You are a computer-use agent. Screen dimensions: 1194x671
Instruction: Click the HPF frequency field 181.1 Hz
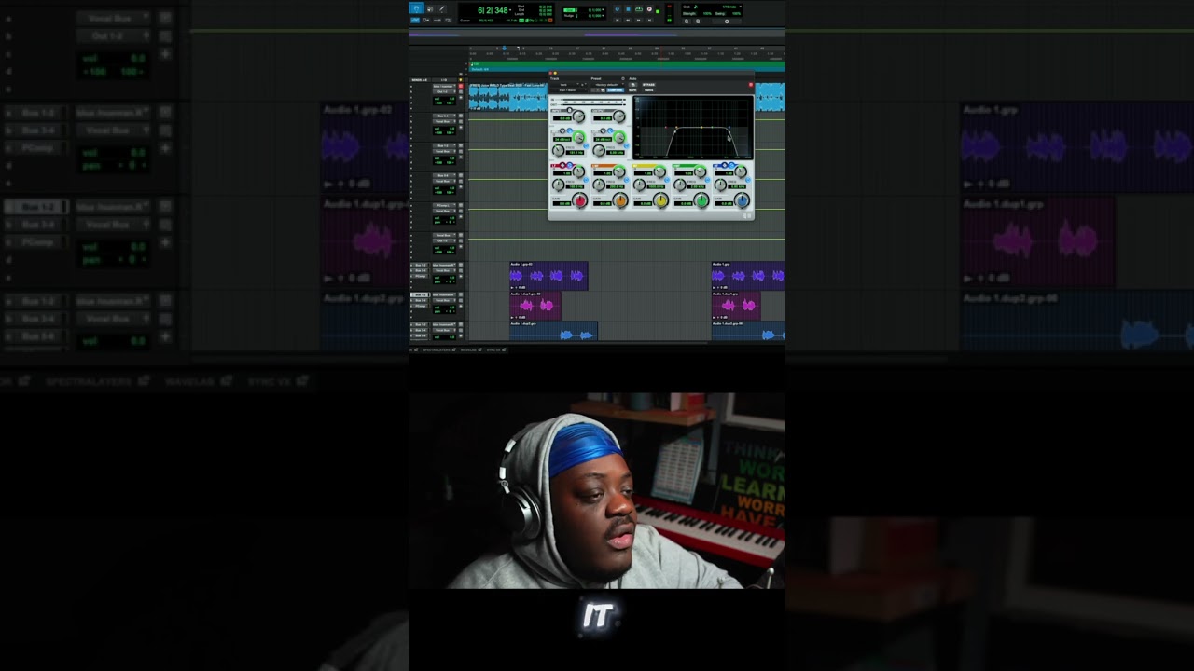point(576,152)
